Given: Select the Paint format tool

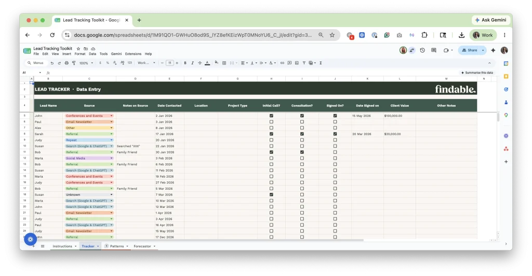Looking at the screenshot, I should (74, 63).
